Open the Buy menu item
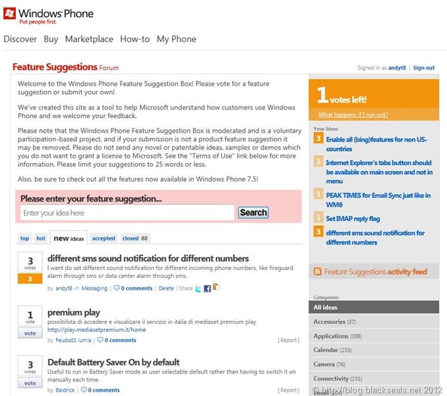Image resolution: width=447 pixels, height=396 pixels. pos(51,39)
